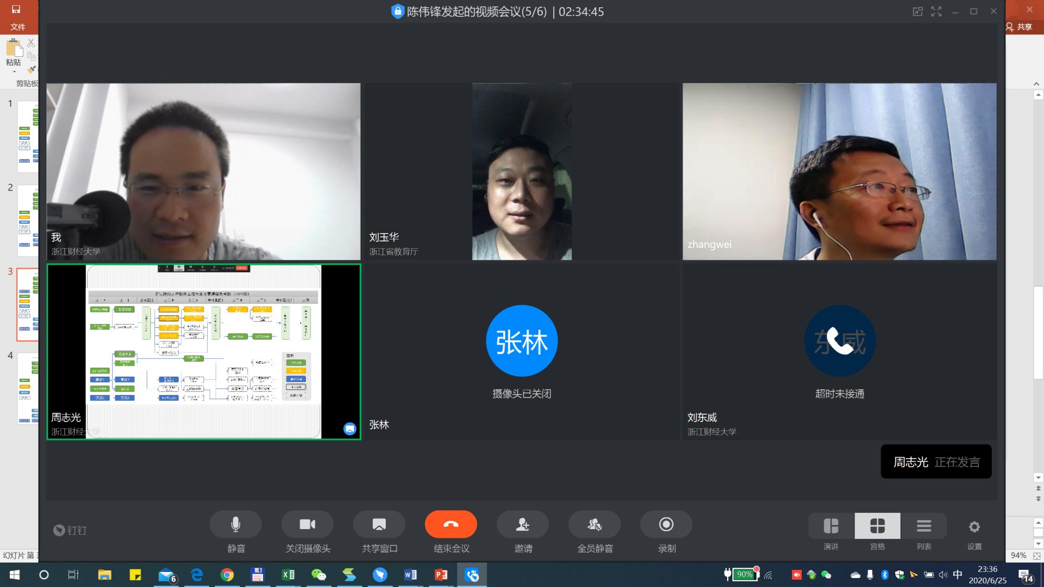Mute microphone with 静音 button
The width and height of the screenshot is (1044, 587).
235,524
